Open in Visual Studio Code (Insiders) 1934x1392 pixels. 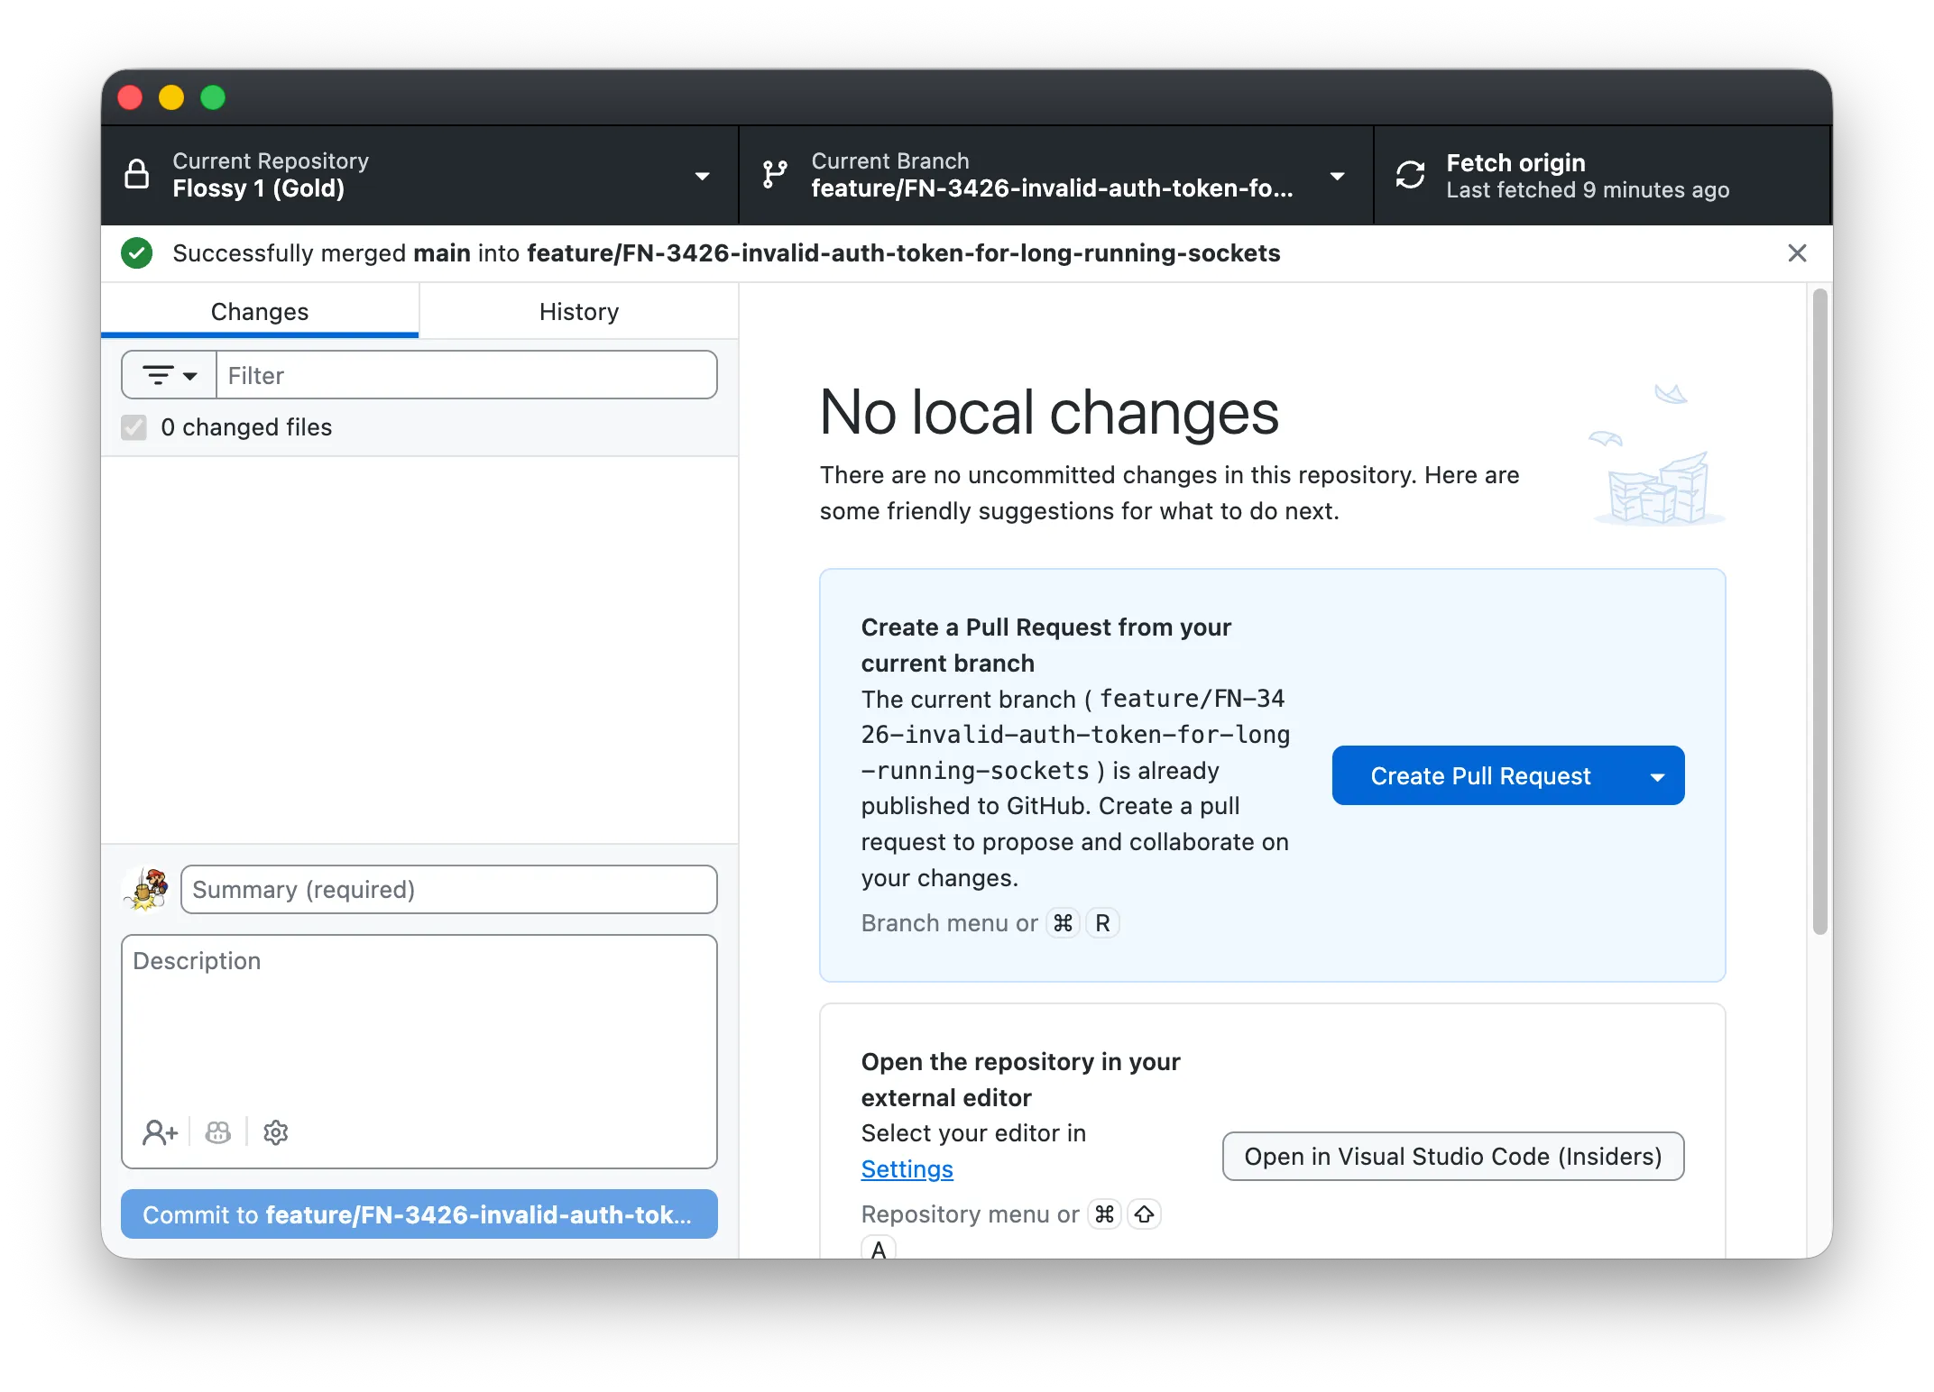(1453, 1157)
